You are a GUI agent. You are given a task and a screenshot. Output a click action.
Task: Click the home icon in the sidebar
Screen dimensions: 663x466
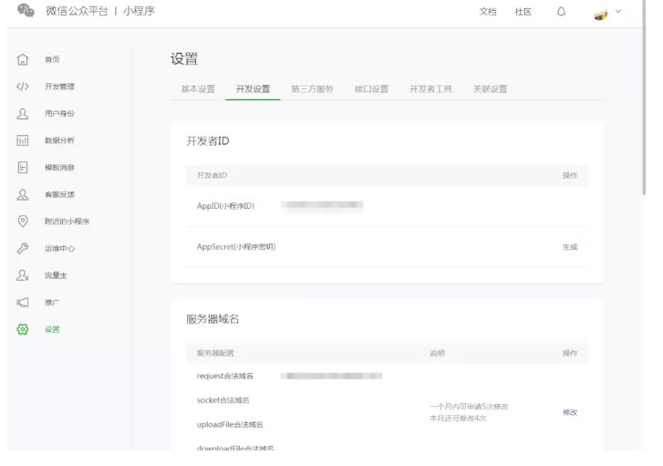20,59
